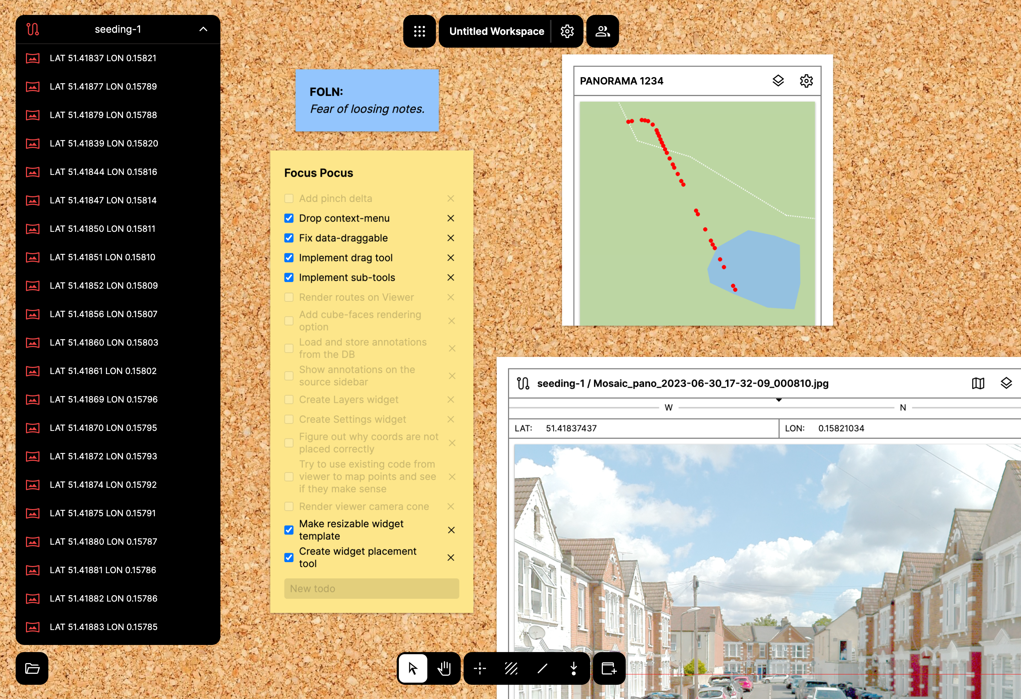
Task: Select LAT 51.41877 LON 0.15789 entry
Action: click(103, 86)
